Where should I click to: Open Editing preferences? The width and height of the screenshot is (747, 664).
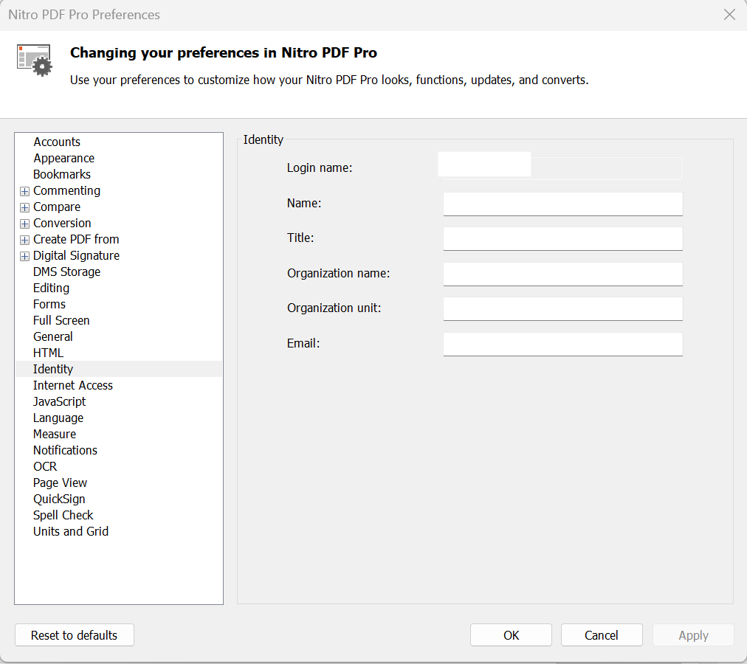coord(51,288)
